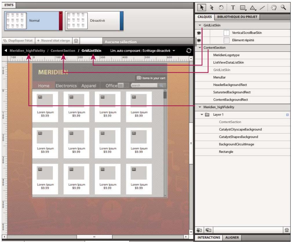Click Office in the design menu bar
The width and height of the screenshot is (293, 242).
pyautogui.click(x=111, y=86)
